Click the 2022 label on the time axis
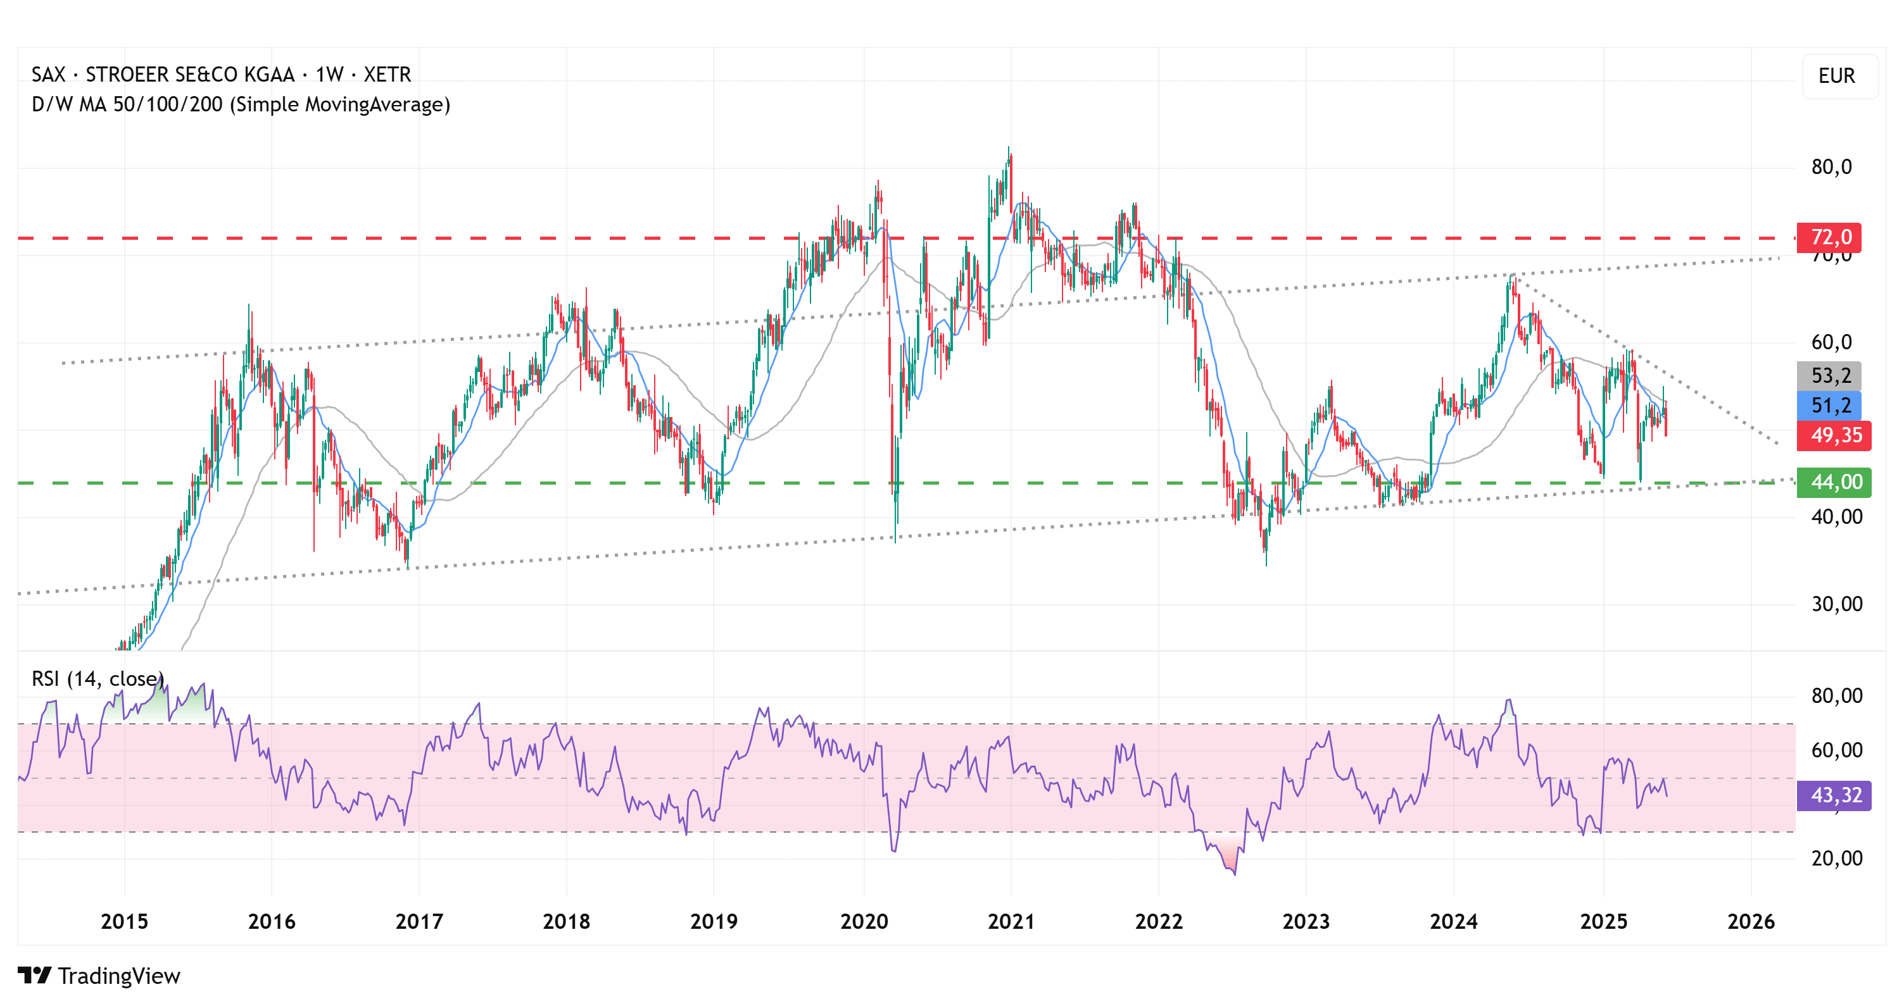This screenshot has height=1006, width=1904. 1159,922
